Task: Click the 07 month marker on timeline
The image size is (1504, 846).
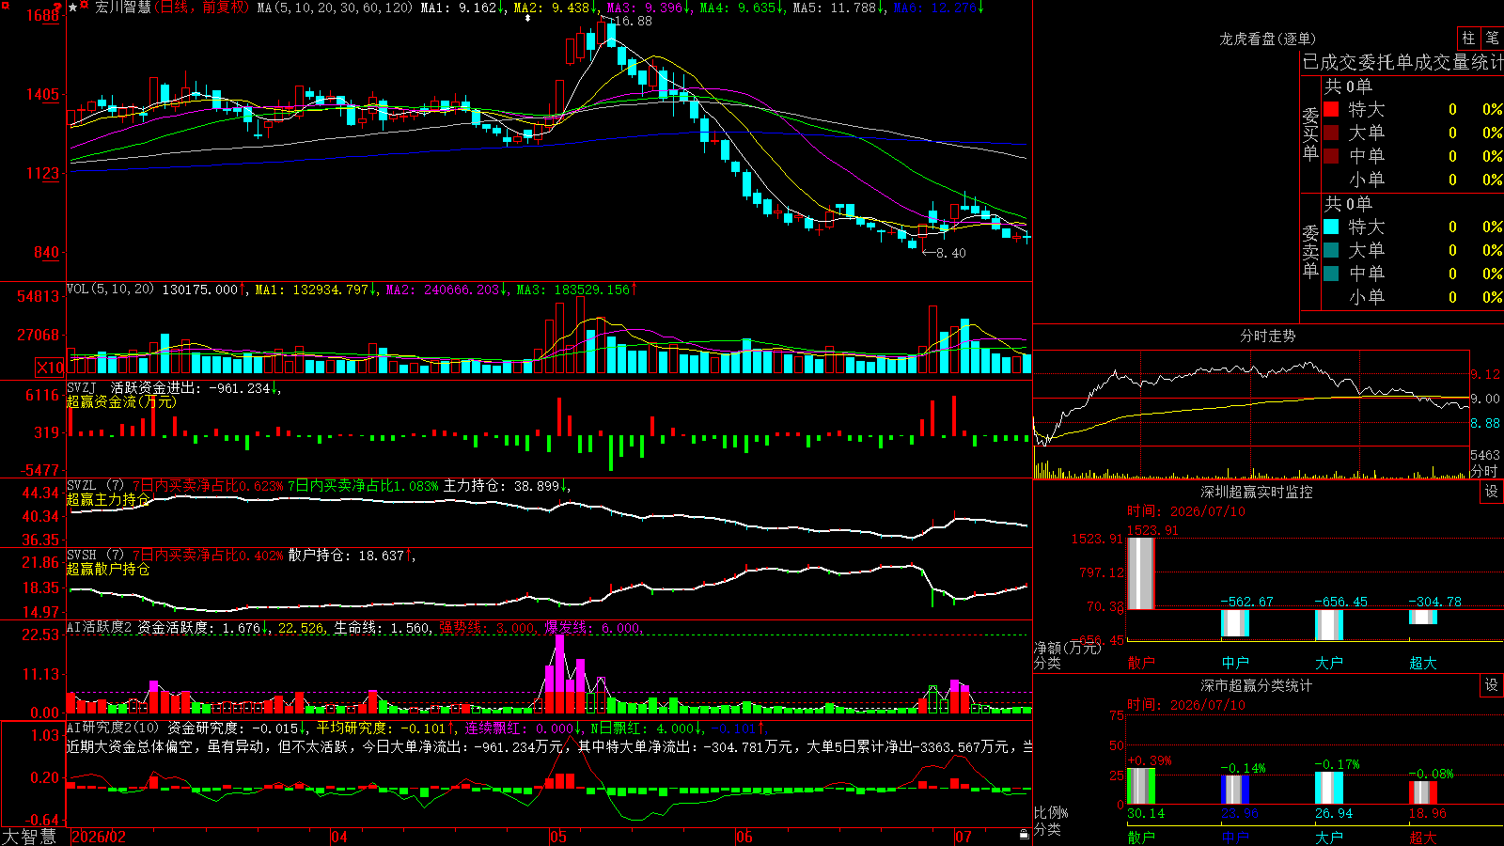Action: click(963, 837)
